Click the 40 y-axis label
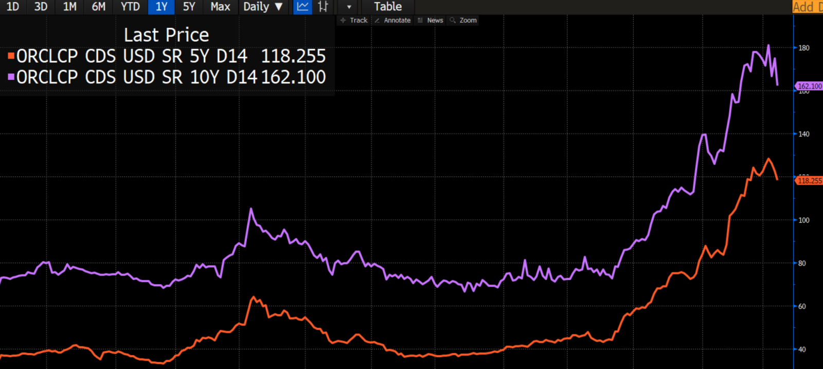 click(802, 349)
